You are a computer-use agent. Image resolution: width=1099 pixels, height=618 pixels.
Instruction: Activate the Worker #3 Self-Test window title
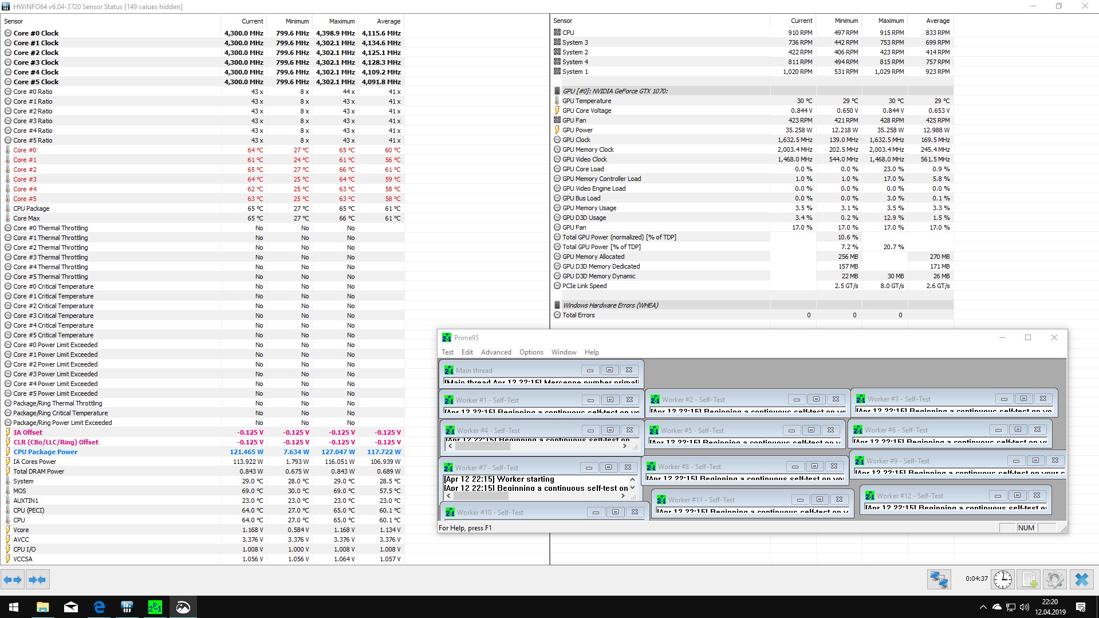899,399
